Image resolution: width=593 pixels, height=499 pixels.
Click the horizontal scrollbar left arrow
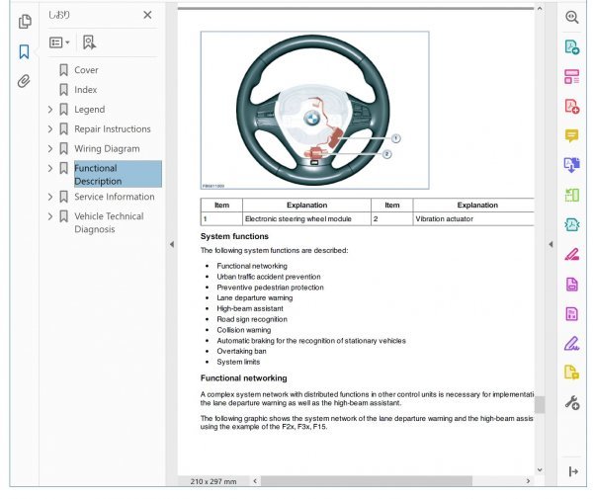coord(255,481)
